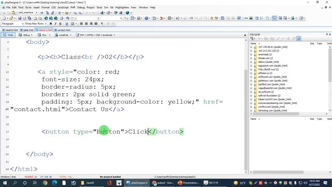The height and width of the screenshot is (187, 332).
Task: Select safe bd foundation in FTP list
Action: pyautogui.click(x=269, y=96)
